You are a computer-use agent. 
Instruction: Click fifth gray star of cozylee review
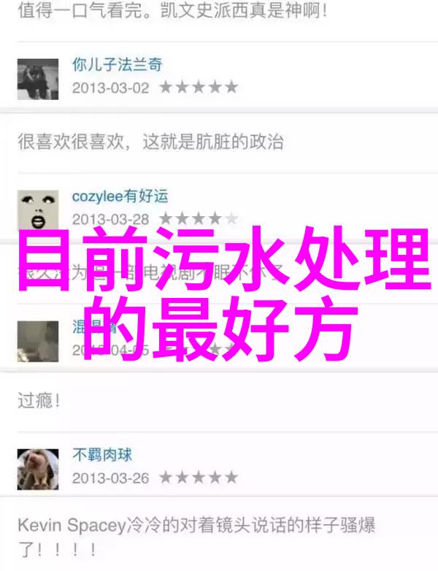coord(231,218)
